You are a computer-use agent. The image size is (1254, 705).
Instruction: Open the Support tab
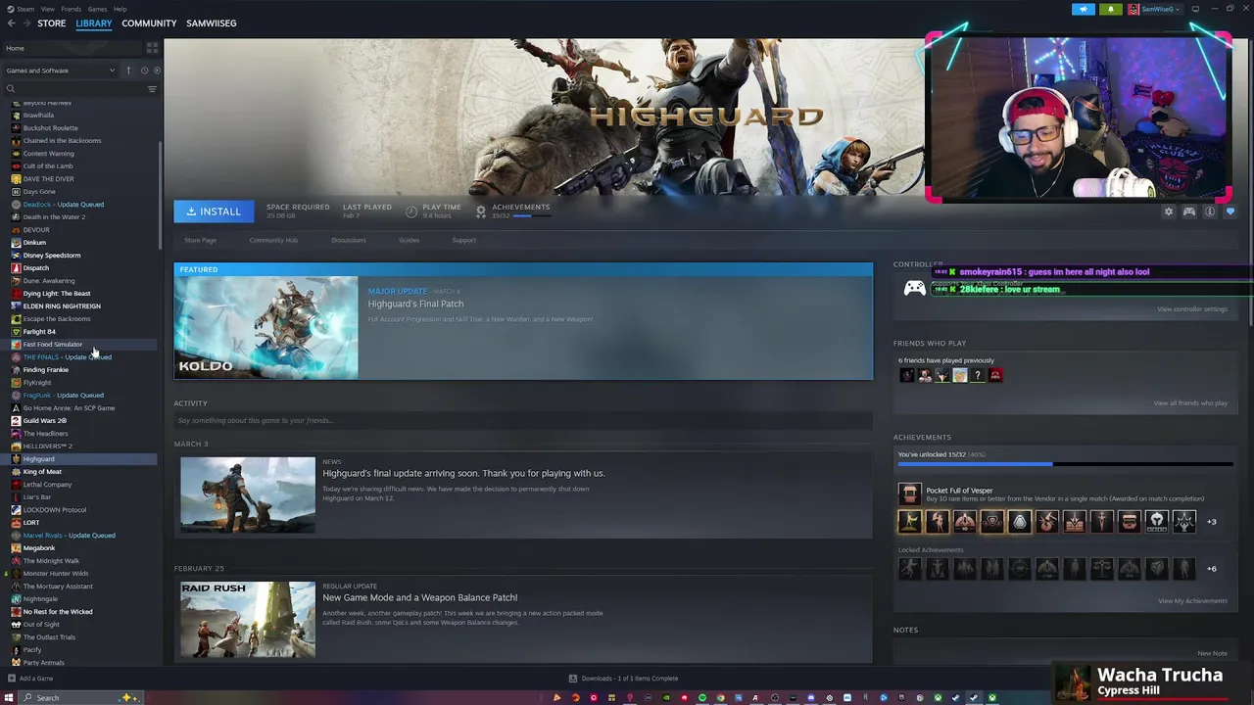(464, 240)
